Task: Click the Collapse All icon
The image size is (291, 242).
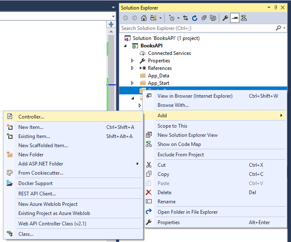Action: (x=204, y=18)
